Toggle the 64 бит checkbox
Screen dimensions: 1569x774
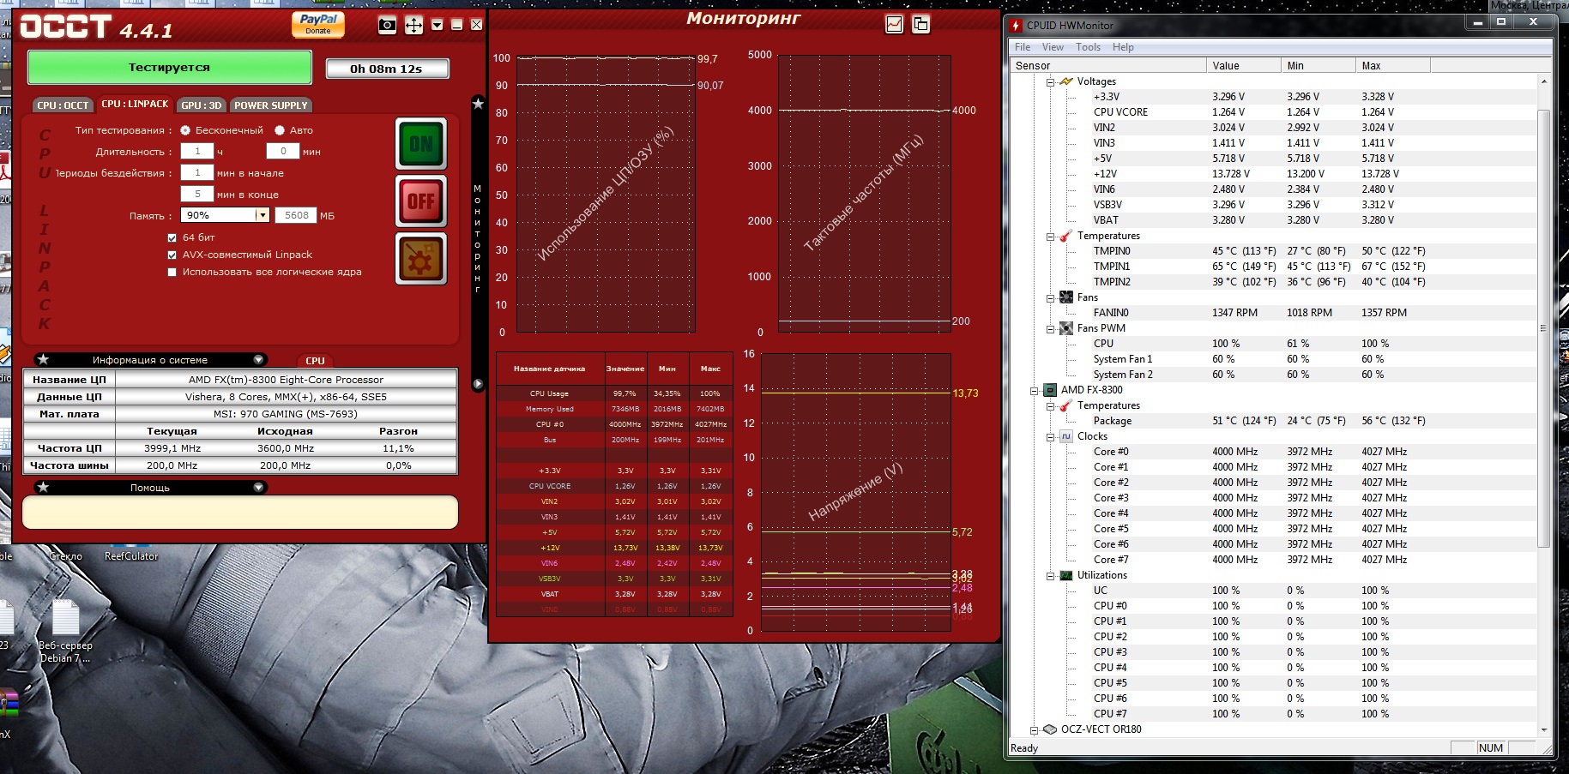tap(172, 237)
